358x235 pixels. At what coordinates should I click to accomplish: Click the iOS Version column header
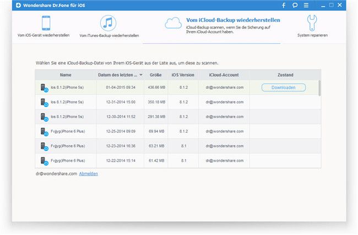[x=183, y=75]
